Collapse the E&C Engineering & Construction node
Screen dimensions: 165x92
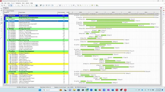tap(7, 18)
